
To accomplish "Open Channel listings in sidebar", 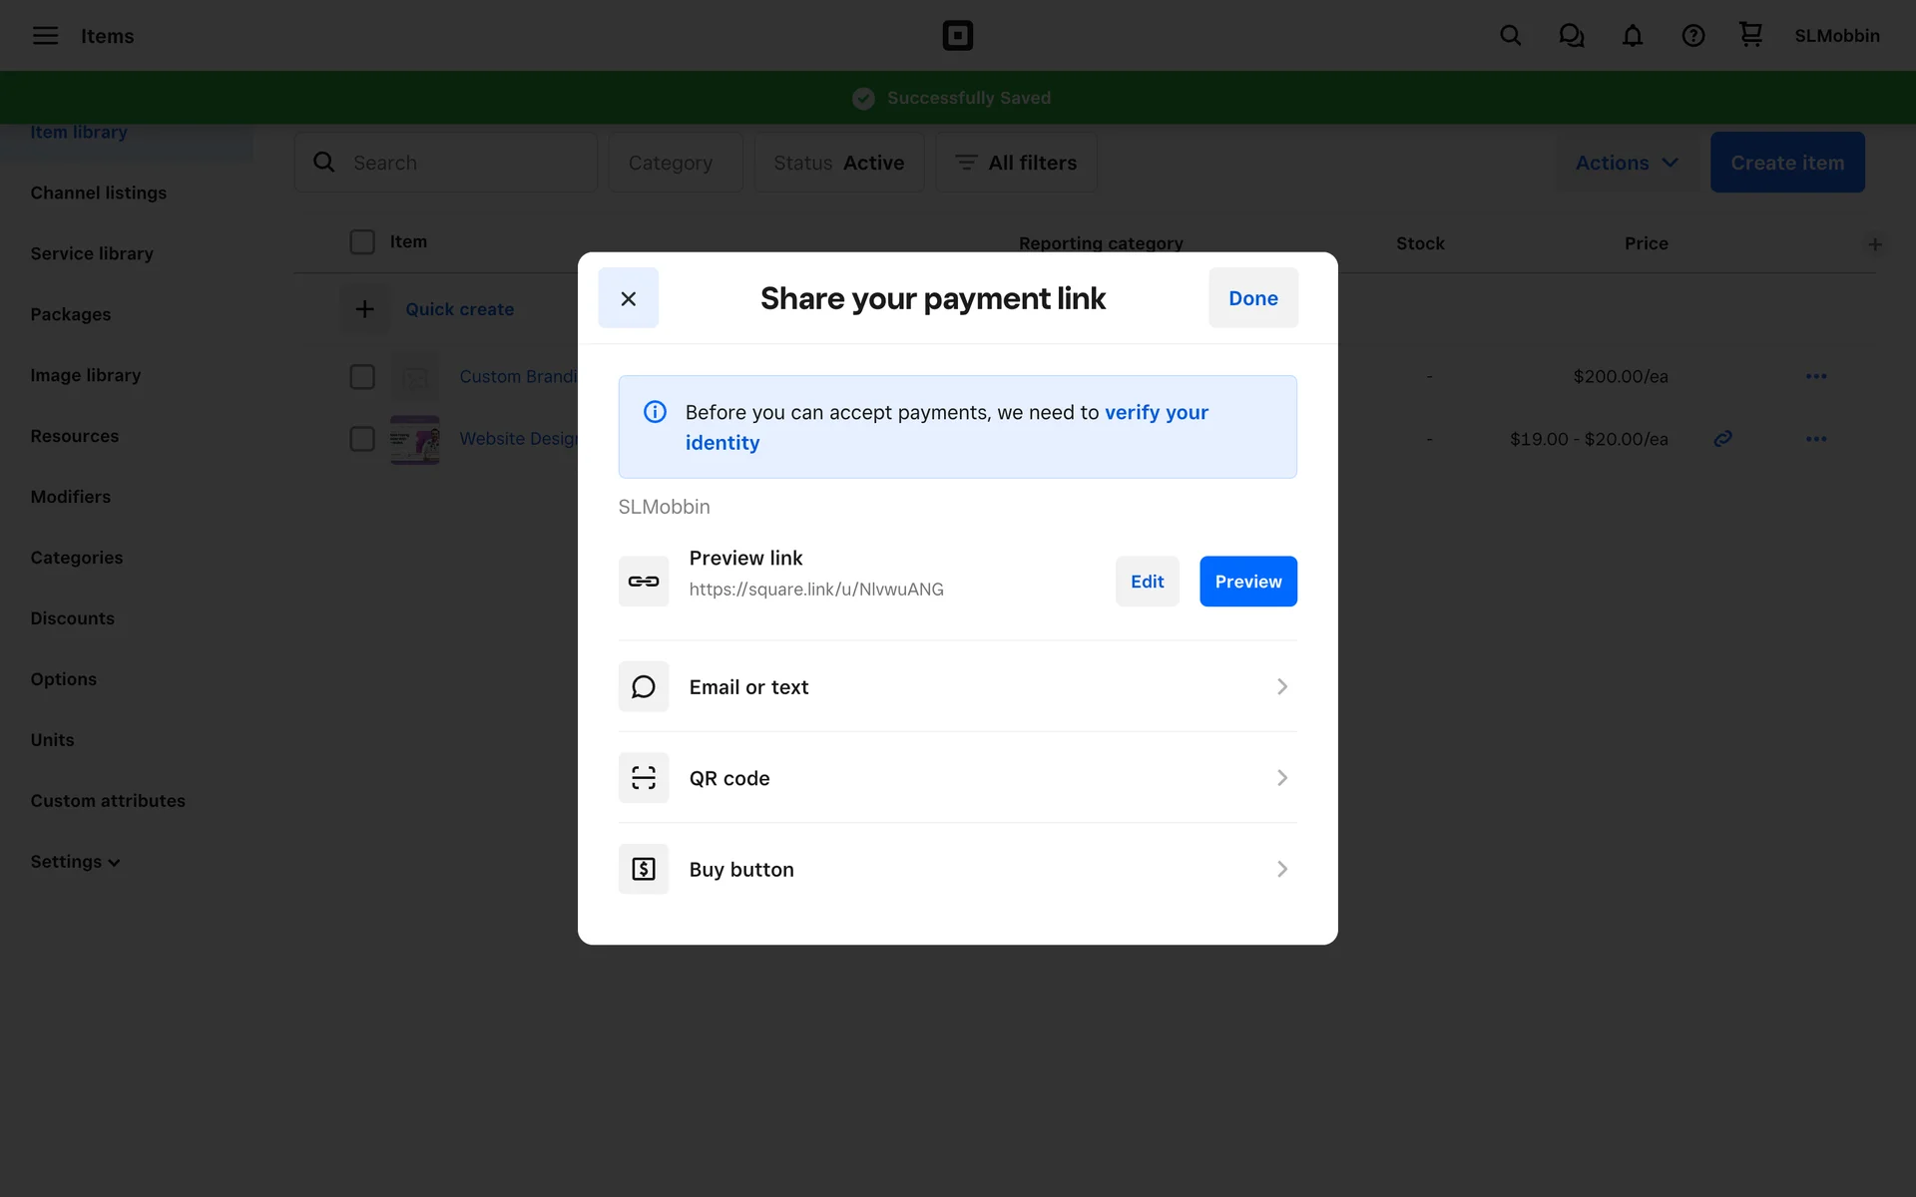I will pyautogui.click(x=99, y=193).
